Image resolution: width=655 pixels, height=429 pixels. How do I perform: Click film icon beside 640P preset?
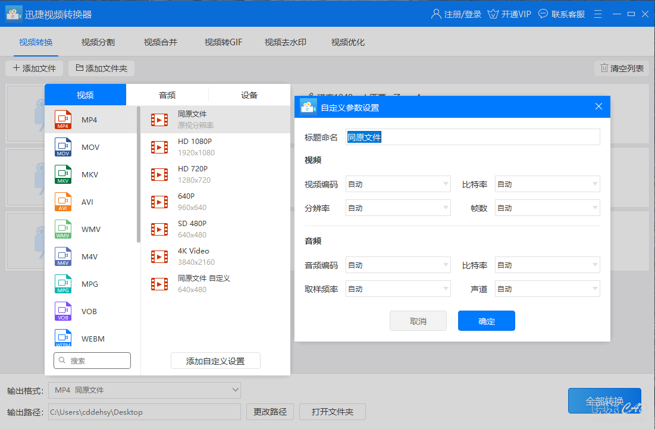click(x=159, y=202)
